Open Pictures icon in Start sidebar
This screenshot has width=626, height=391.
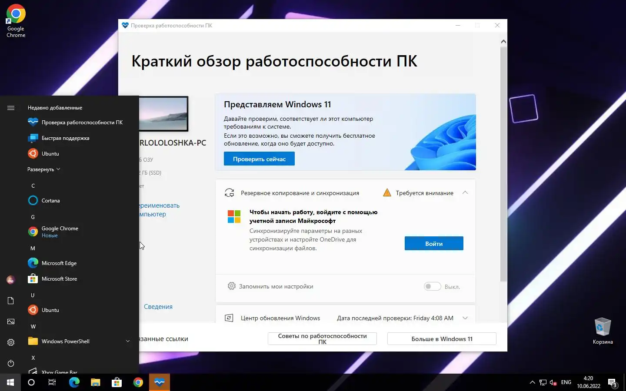(x=11, y=321)
